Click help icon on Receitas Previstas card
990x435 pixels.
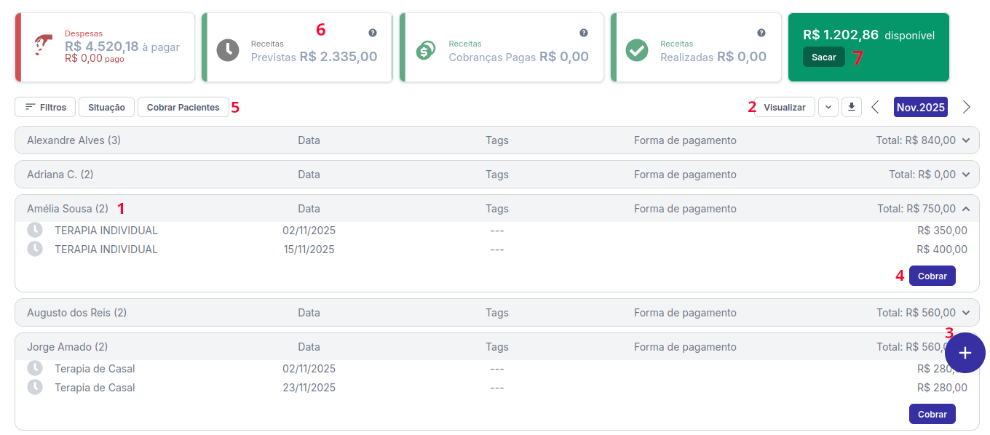pyautogui.click(x=373, y=33)
